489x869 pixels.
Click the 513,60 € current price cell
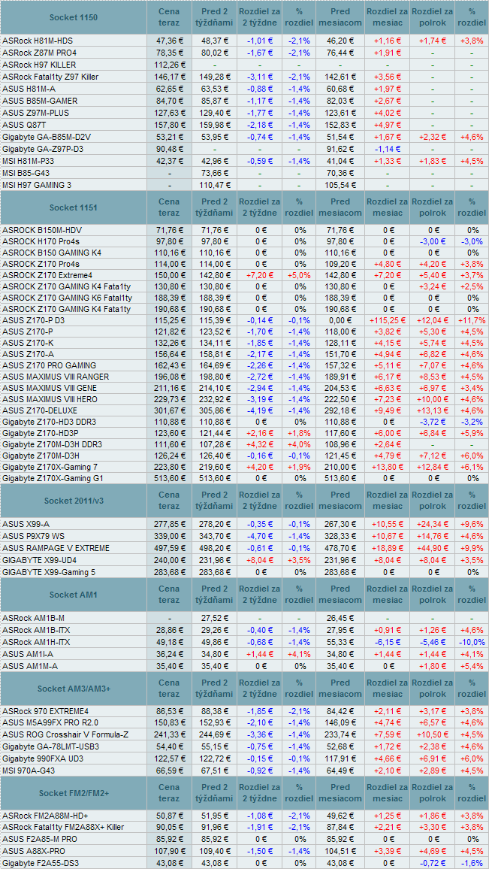click(x=169, y=478)
